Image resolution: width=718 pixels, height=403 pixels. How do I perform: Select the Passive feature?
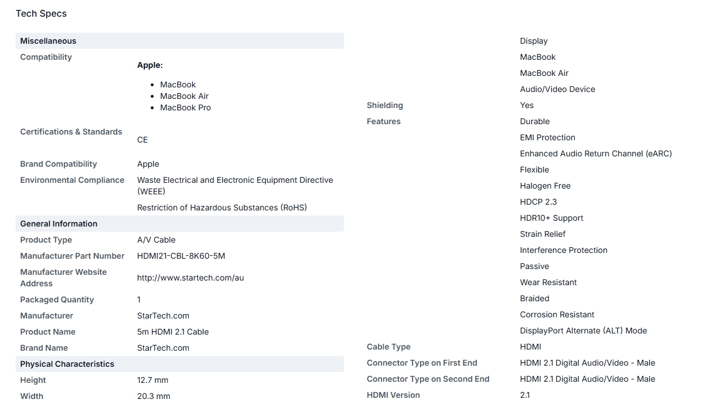tap(534, 266)
